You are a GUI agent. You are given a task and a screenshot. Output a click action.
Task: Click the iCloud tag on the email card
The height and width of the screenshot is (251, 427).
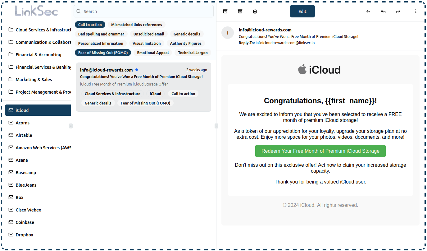click(x=155, y=94)
